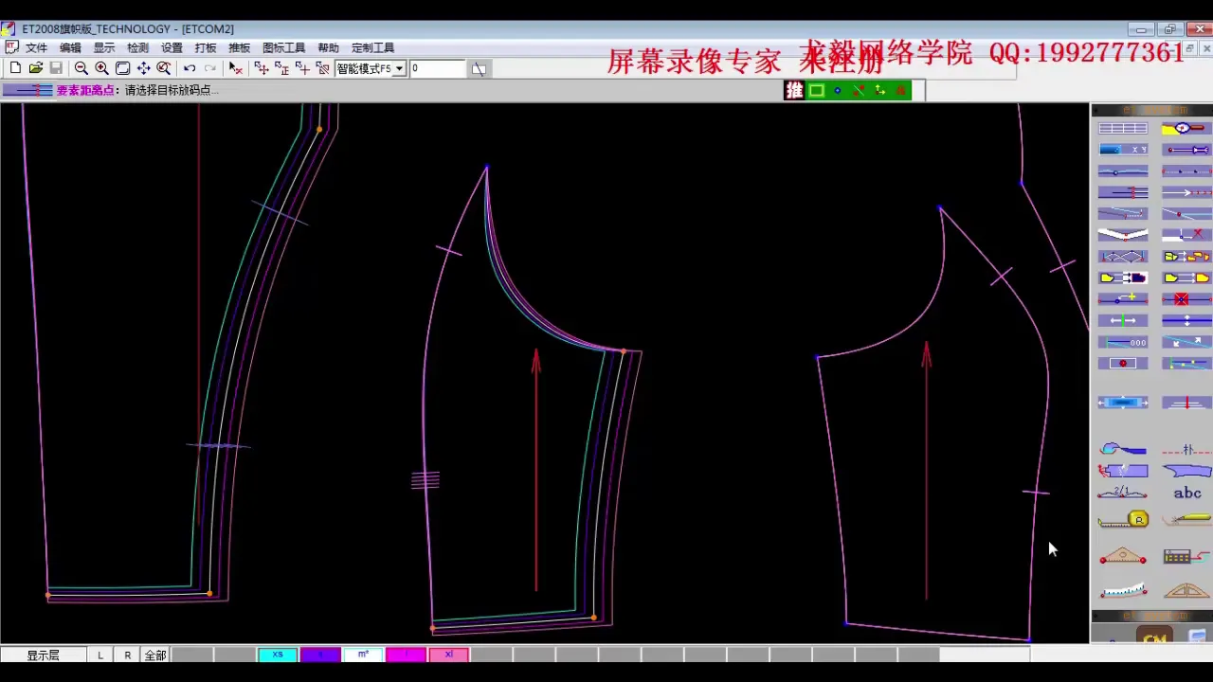Select the triangle angle measure tool
1213x682 pixels.
(x=1123, y=556)
